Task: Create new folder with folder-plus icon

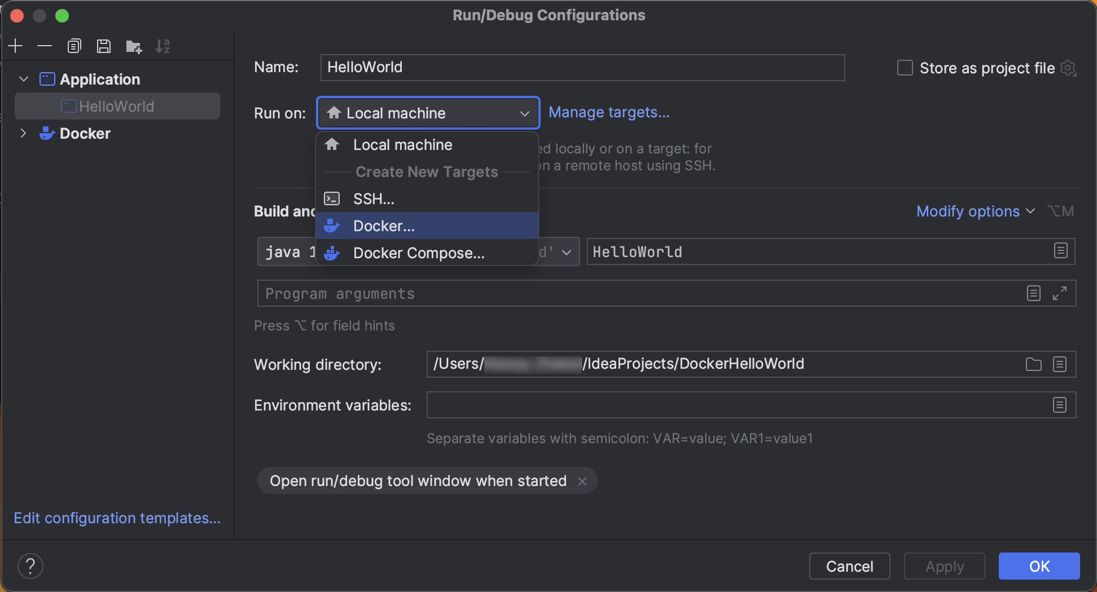Action: 134,46
